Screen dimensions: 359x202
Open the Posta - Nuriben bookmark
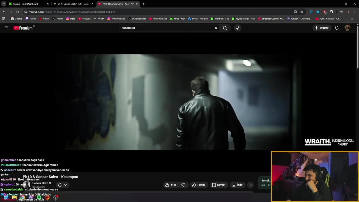pos(198,19)
